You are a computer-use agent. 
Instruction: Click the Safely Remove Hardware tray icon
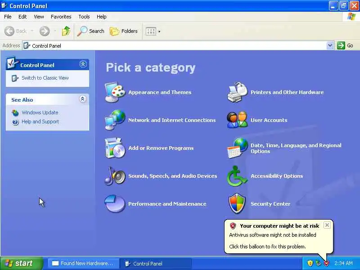[318, 263]
